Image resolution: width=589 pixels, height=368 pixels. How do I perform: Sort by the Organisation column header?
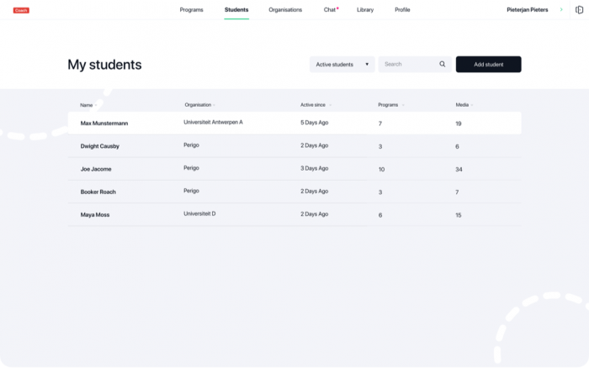click(199, 105)
